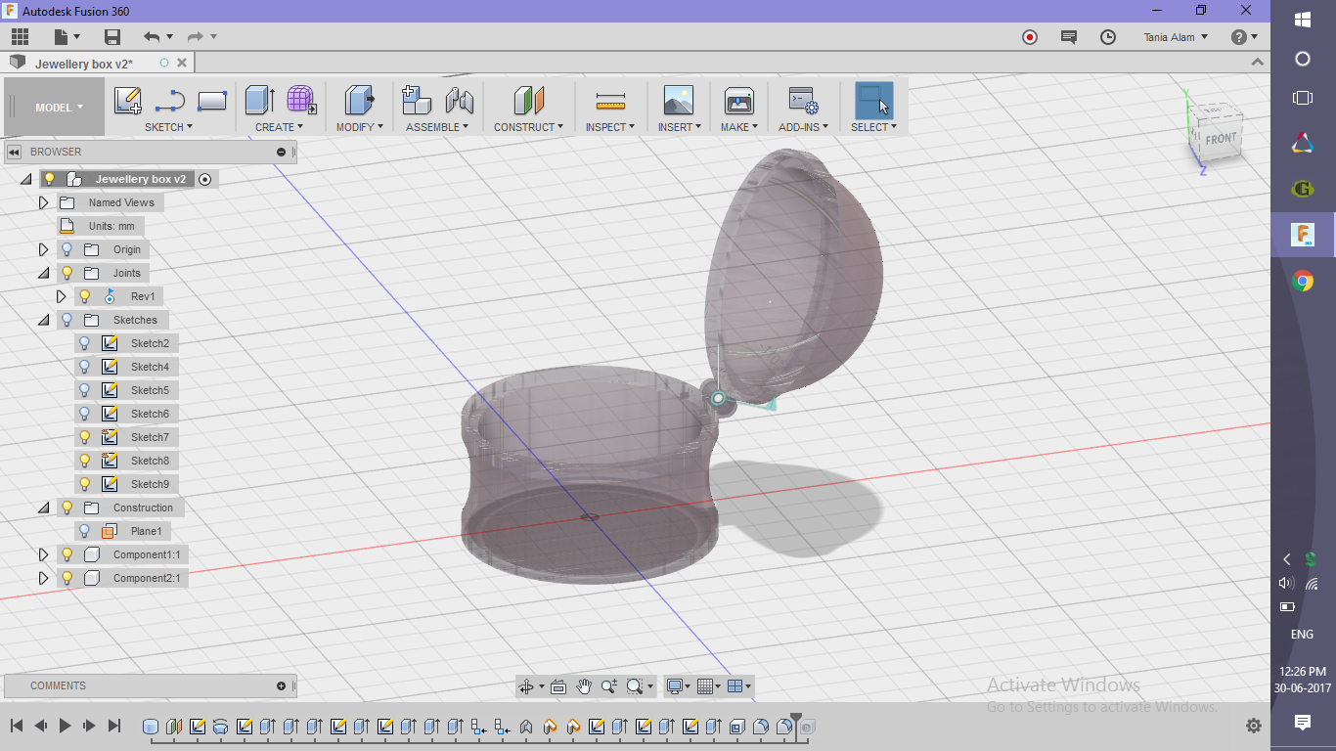
Task: Click the 3D Print make icon
Action: [x=738, y=101]
